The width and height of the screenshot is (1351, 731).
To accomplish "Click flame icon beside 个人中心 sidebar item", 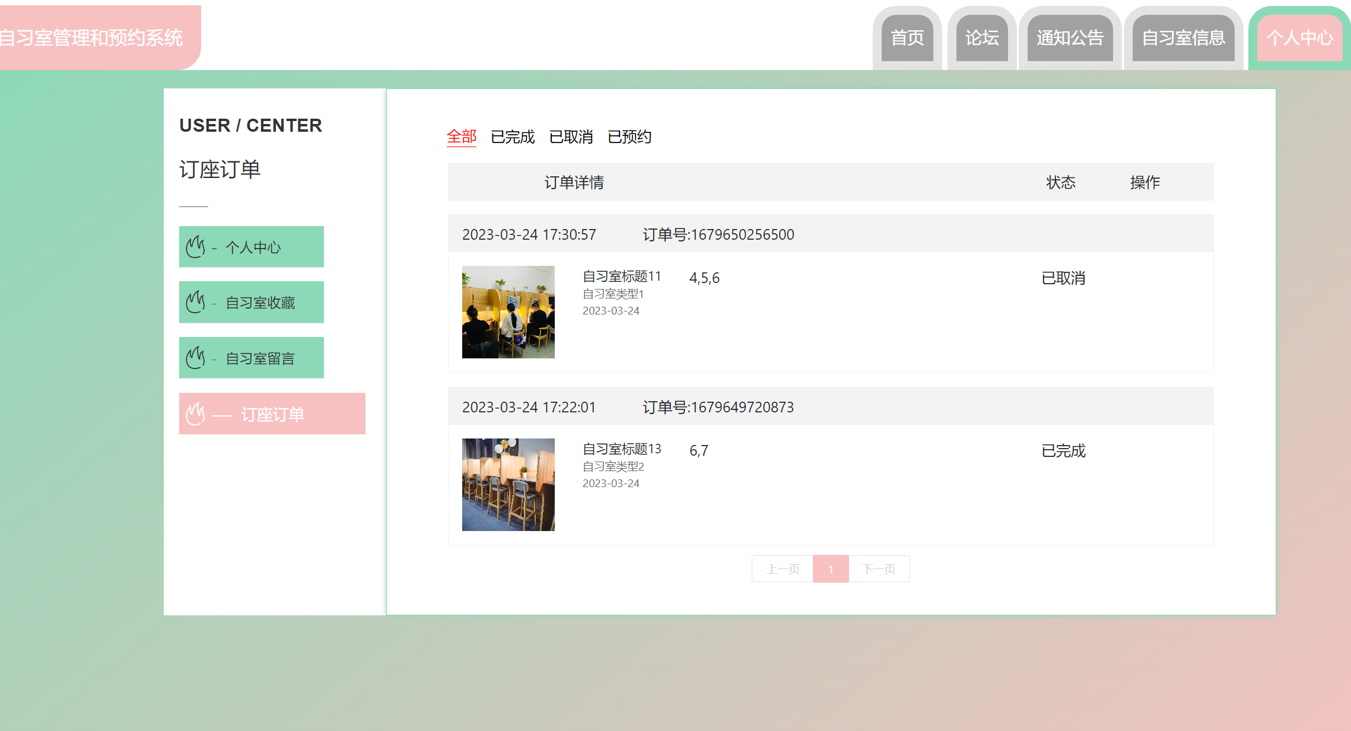I will (195, 247).
